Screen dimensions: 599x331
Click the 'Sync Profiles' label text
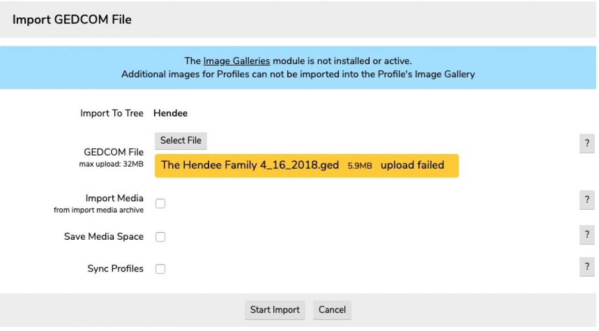tap(115, 269)
